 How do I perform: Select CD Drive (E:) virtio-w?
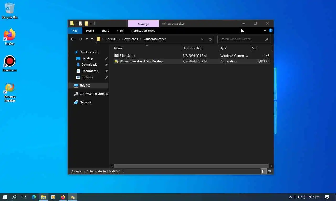pyautogui.click(x=91, y=94)
